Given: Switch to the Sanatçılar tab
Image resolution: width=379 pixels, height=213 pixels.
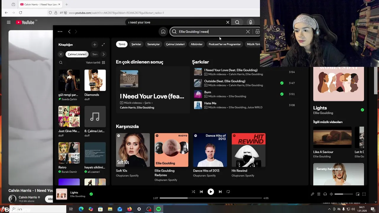Looking at the screenshot, I should 153,44.
